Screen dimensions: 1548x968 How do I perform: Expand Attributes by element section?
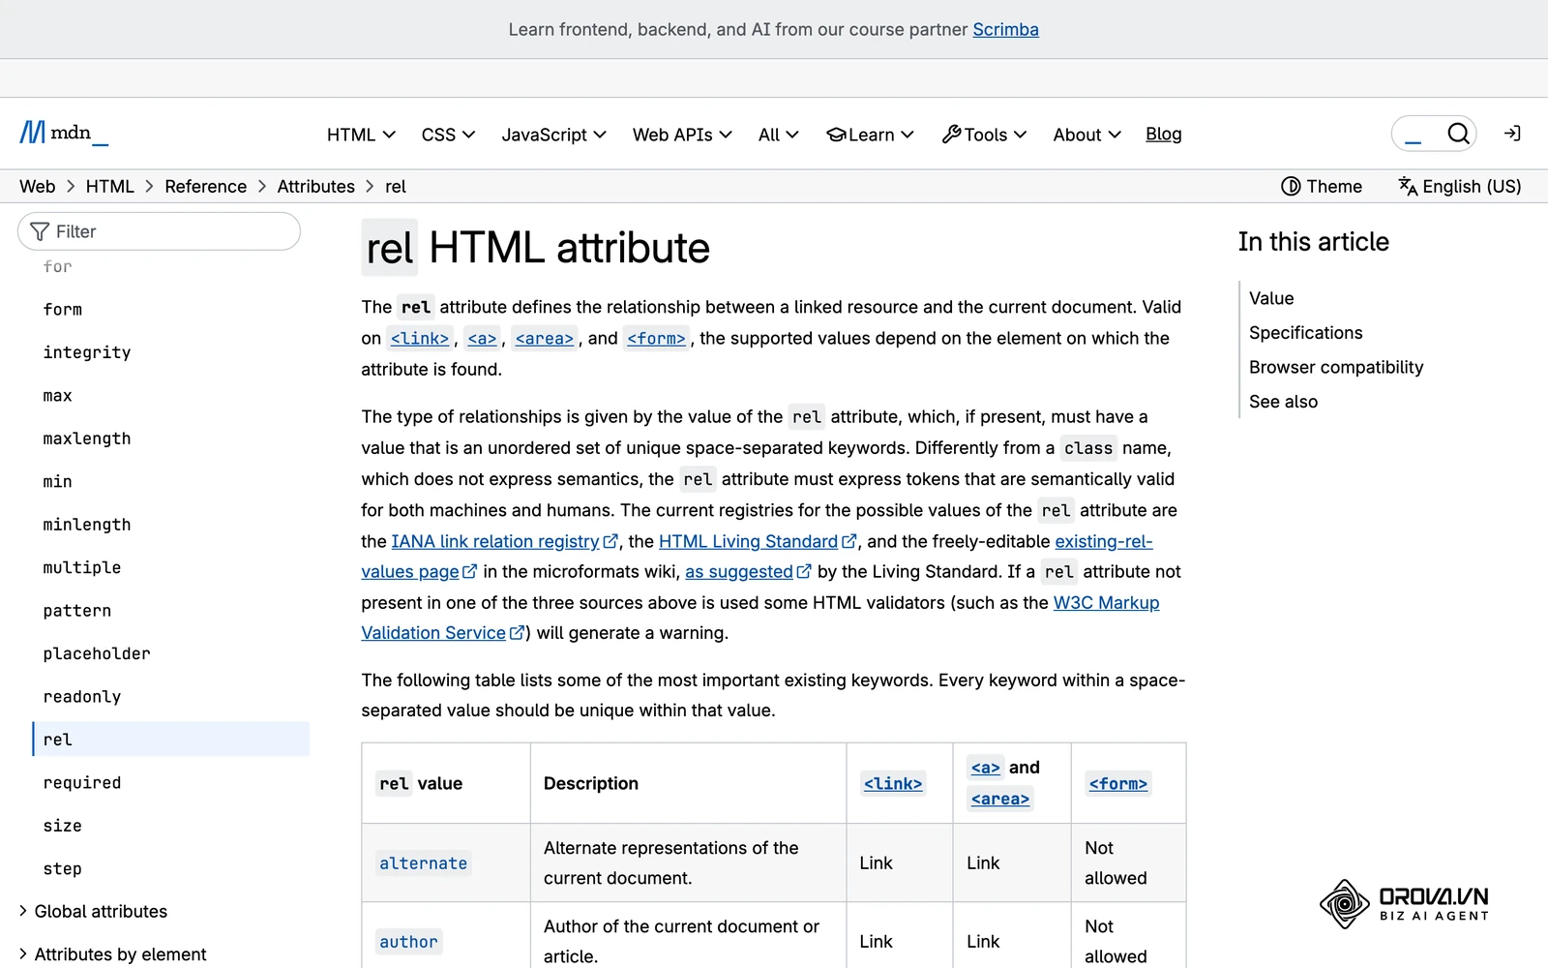coord(112,954)
